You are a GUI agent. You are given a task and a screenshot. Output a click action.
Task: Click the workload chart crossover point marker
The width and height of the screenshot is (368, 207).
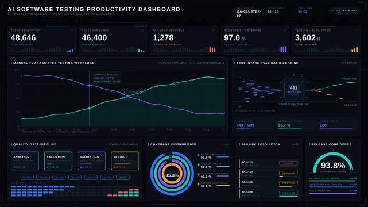127,97
